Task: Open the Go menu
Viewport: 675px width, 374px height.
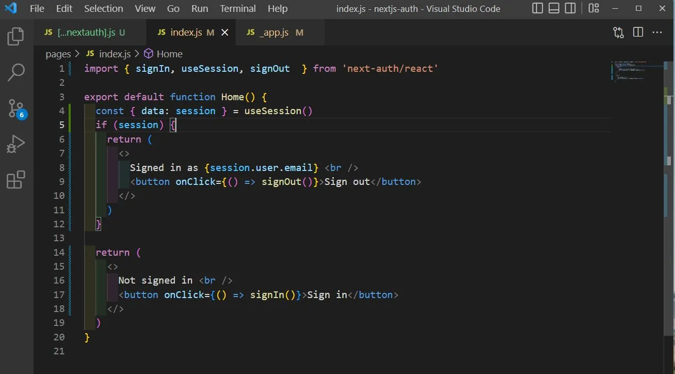Action: 173,8
